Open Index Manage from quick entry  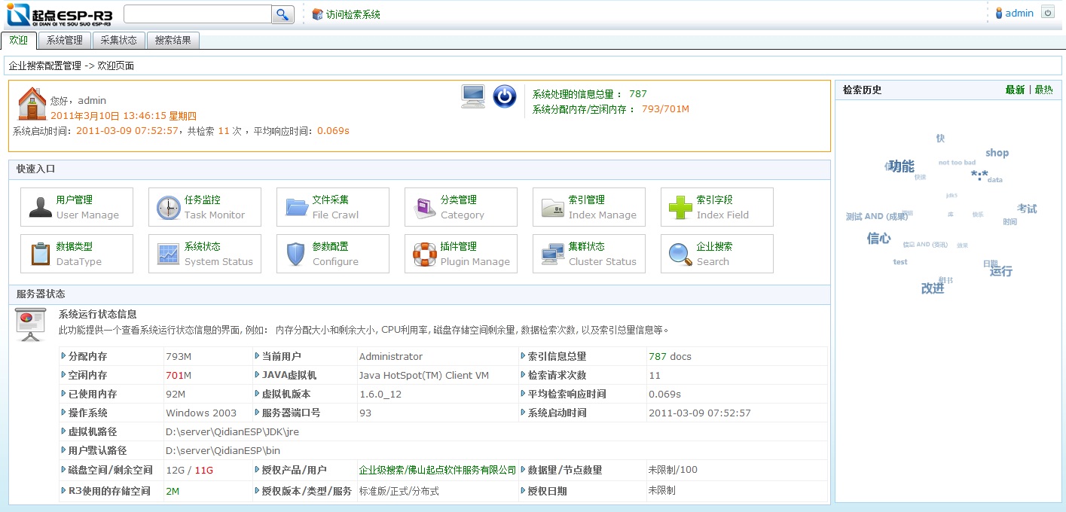pyautogui.click(x=551, y=206)
